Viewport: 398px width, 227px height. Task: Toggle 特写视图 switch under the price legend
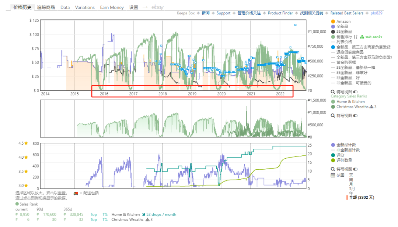tap(355, 91)
